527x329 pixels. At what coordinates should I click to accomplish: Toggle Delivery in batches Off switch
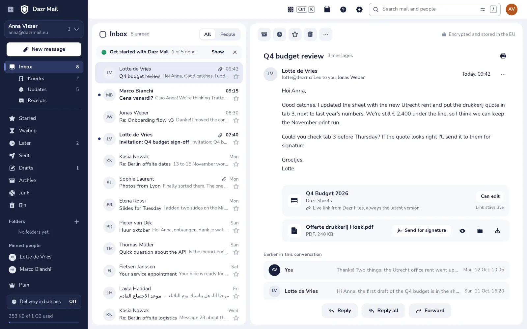[x=72, y=302]
